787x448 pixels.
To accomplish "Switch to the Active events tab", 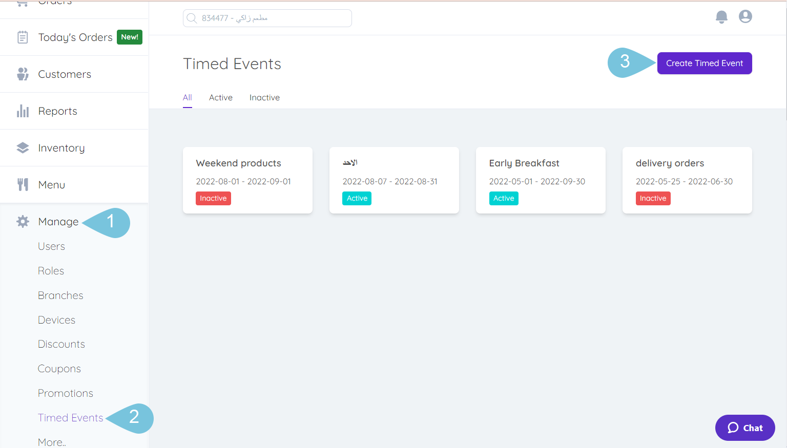I will tap(220, 97).
